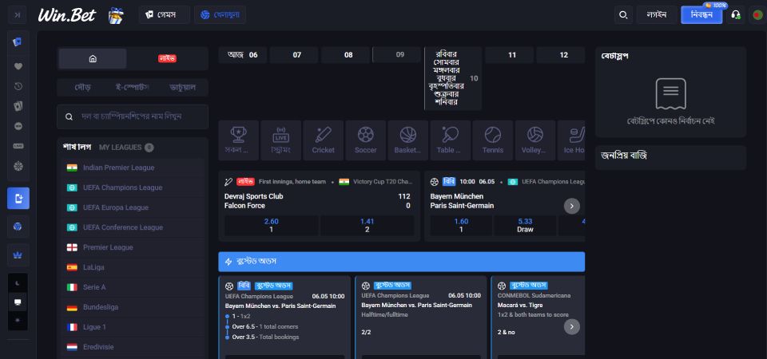Open the gift box promotions icon
The image size is (767, 359).
tap(116, 15)
